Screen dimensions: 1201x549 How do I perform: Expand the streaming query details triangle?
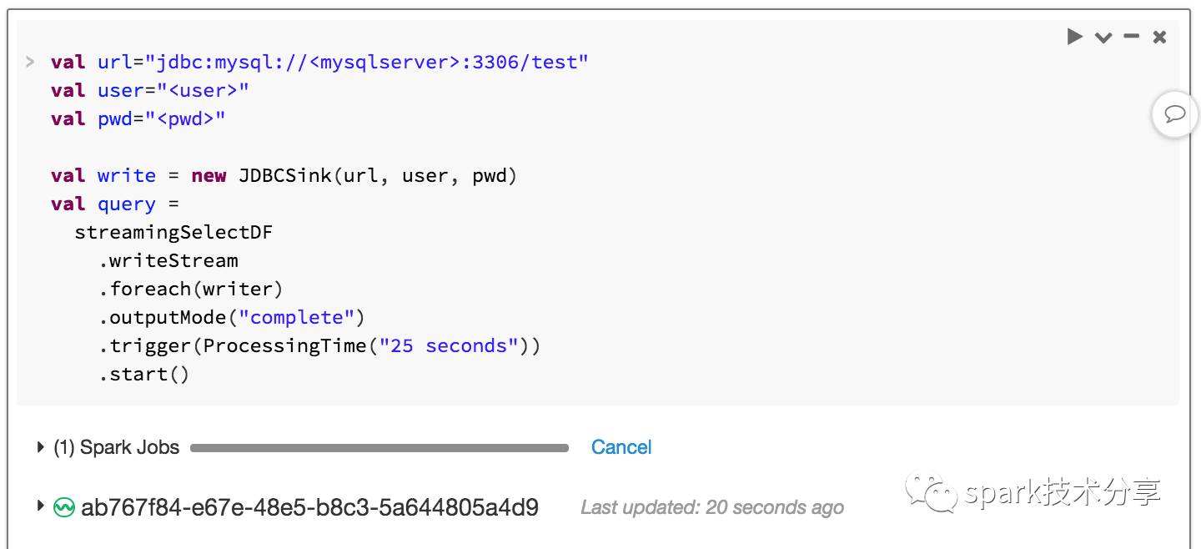point(40,506)
